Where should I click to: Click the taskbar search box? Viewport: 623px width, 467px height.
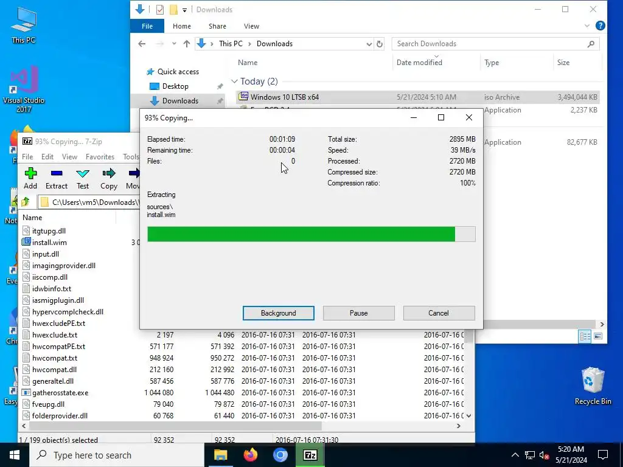point(117,455)
